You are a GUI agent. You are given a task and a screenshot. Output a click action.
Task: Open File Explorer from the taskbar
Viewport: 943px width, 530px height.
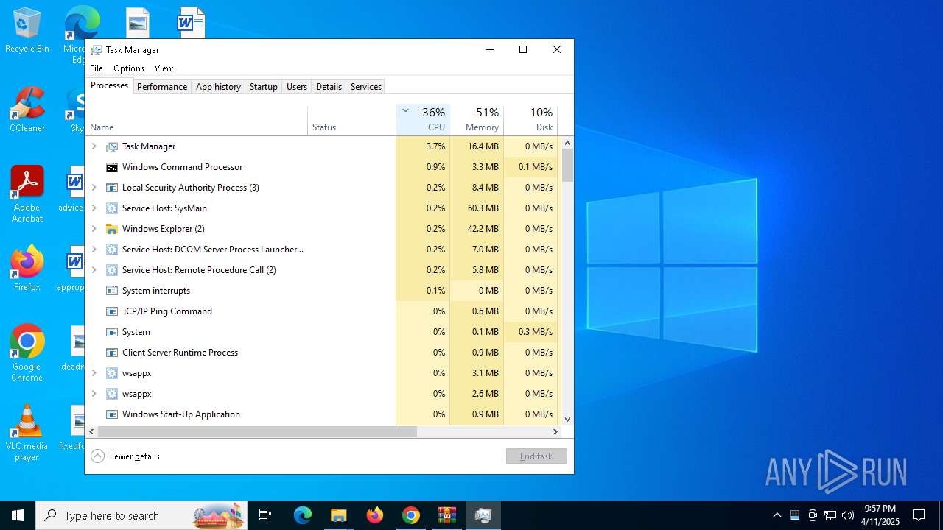[x=338, y=515]
